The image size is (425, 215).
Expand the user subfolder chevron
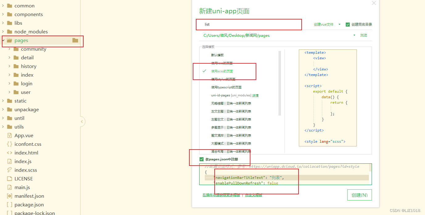9,92
